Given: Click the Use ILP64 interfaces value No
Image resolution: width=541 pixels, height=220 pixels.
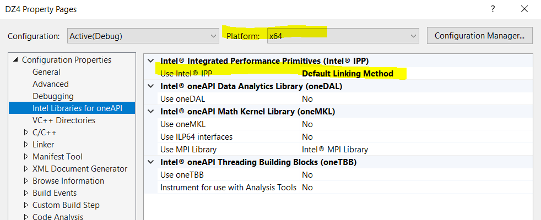Looking at the screenshot, I should [x=307, y=137].
